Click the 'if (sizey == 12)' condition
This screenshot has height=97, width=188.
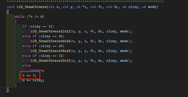[x=39, y=27]
